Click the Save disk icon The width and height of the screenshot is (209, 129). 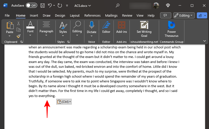[x=43, y=5]
